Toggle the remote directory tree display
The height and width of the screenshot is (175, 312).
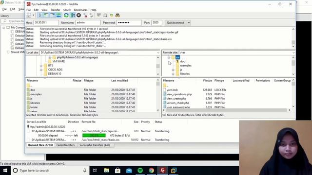52,15
